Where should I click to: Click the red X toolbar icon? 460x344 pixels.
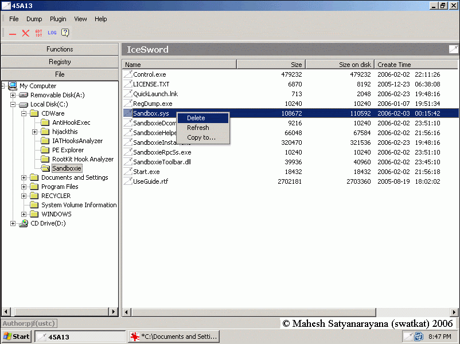[26, 33]
